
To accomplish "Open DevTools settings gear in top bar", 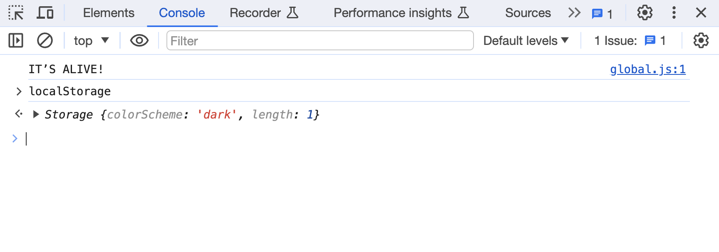I will tap(645, 13).
